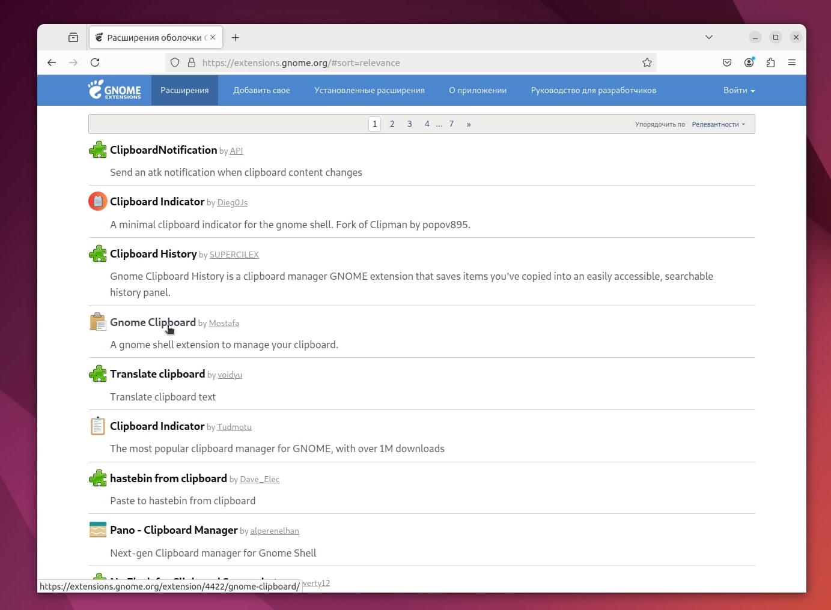Open author API profile link
The height and width of the screenshot is (610, 831).
click(236, 151)
